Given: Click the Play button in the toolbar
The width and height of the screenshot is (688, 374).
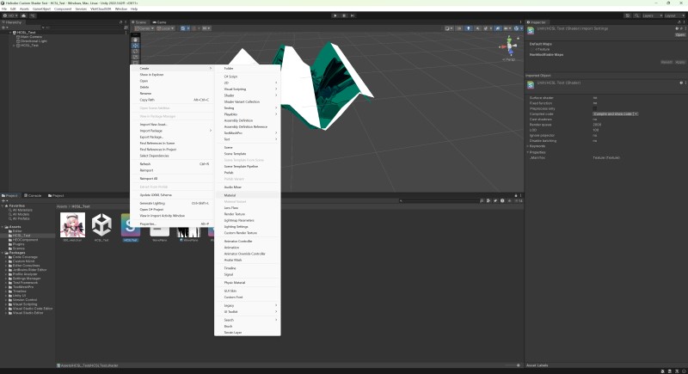Looking at the screenshot, I should (x=335, y=15).
